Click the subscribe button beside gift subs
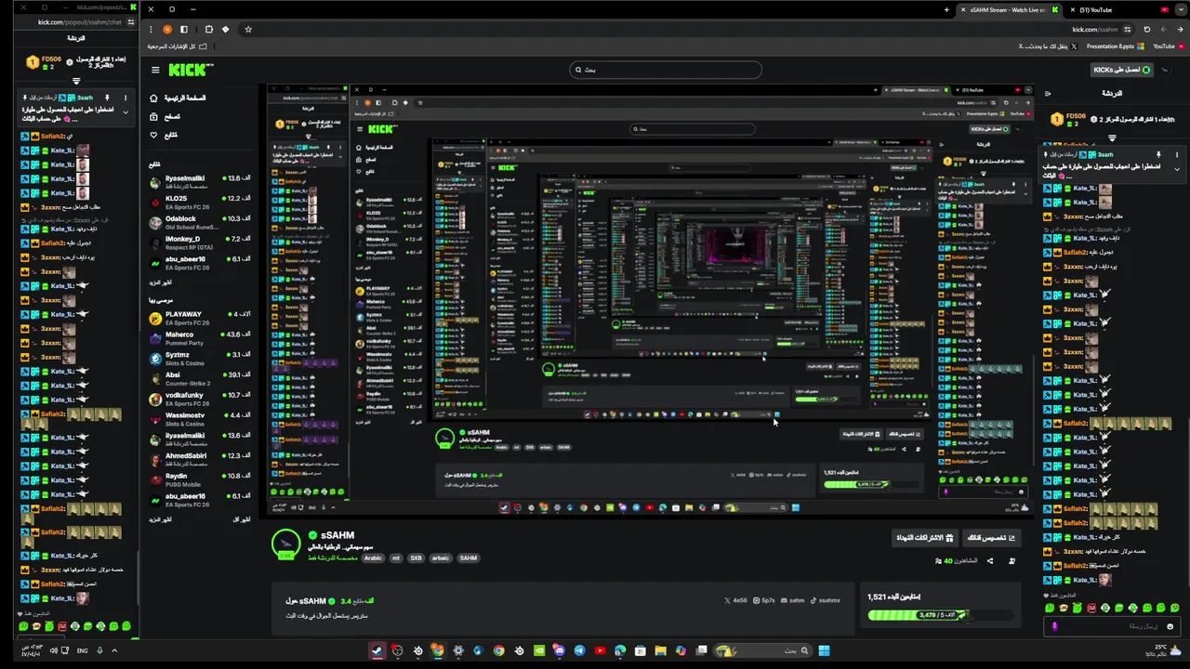 (x=991, y=538)
